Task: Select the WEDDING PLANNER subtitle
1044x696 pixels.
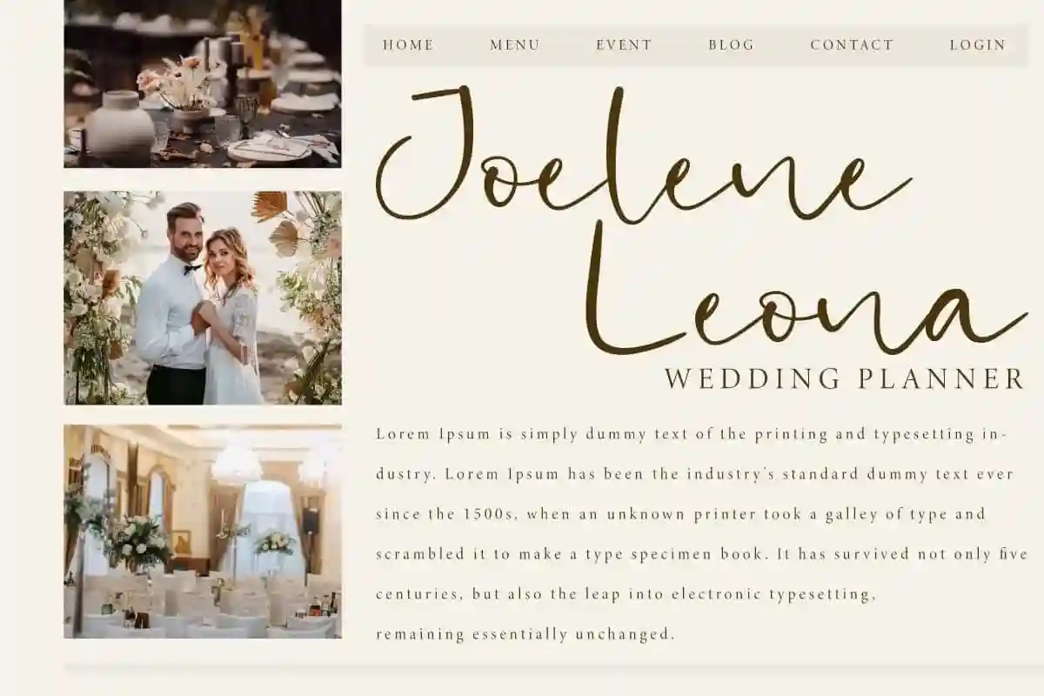Action: (845, 379)
